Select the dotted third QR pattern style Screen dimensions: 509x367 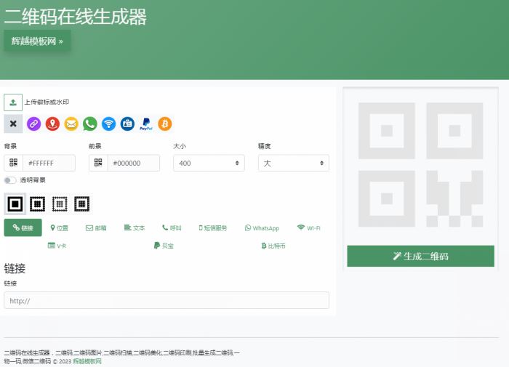[60, 204]
